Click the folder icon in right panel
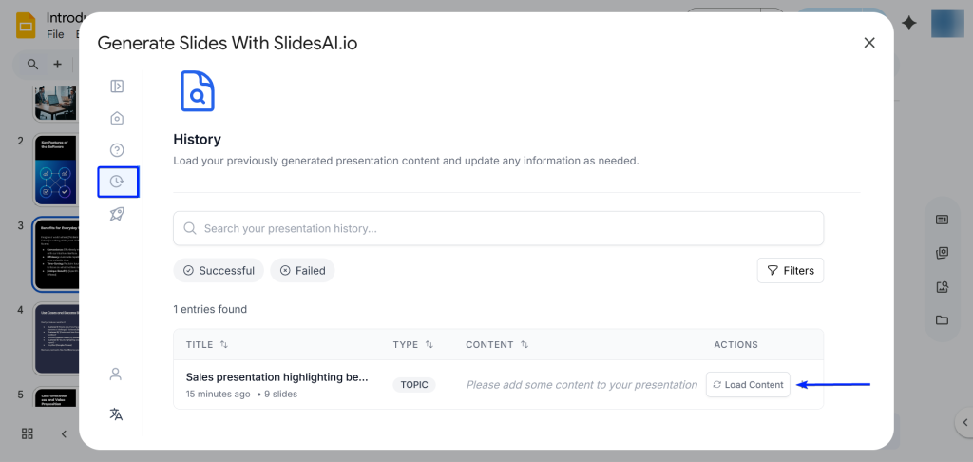973x462 pixels. coord(942,320)
